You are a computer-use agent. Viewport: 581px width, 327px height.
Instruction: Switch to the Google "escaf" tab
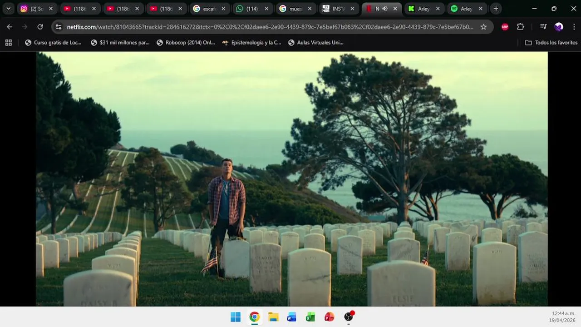[x=209, y=9]
